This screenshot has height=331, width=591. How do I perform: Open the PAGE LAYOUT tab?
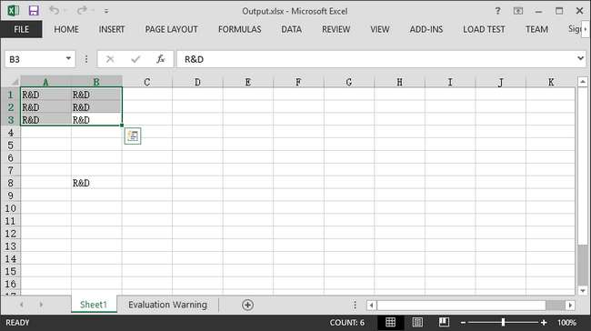coord(172,29)
